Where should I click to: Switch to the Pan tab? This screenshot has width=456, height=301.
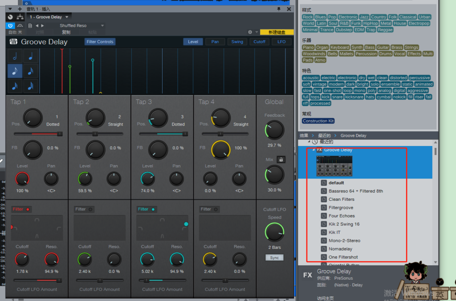[215, 41]
